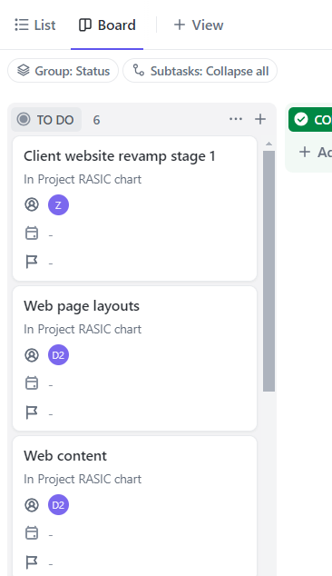Open the Web page layouts task card
332x576 pixels.
(x=134, y=359)
